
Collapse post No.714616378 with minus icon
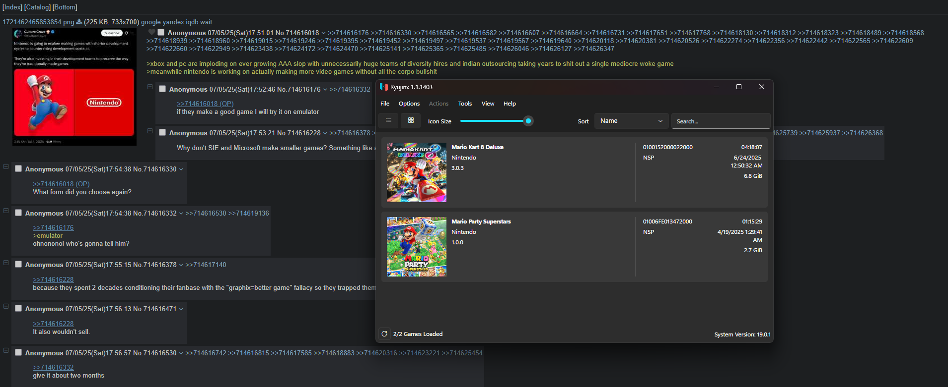(x=6, y=263)
